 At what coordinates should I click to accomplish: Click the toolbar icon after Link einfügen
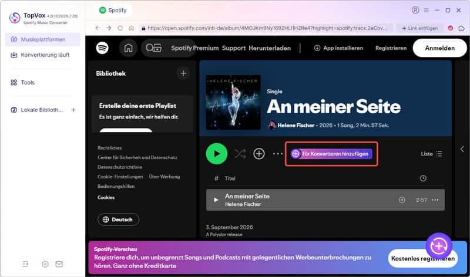point(461,28)
